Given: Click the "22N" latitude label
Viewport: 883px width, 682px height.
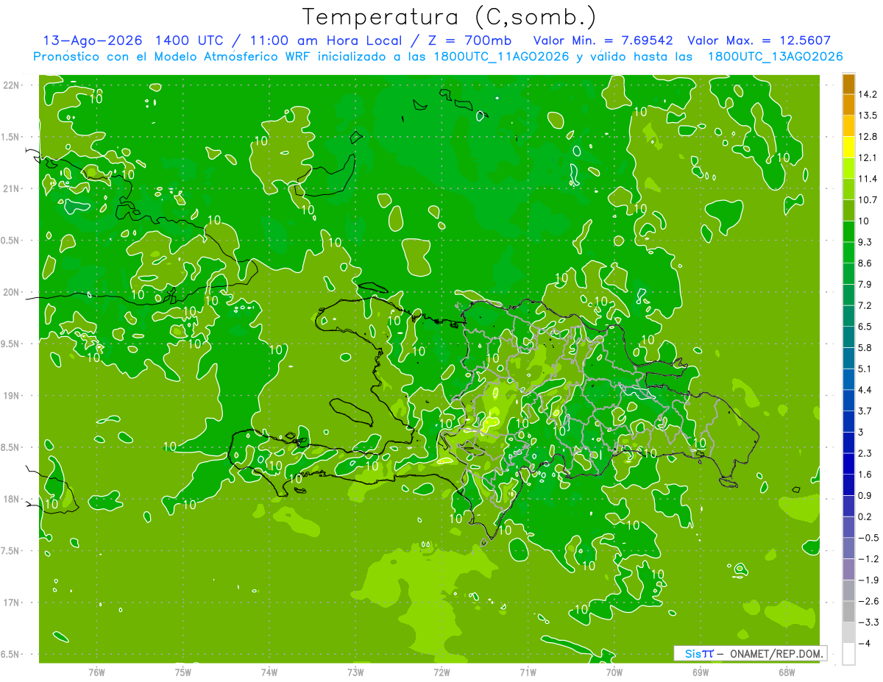Looking at the screenshot, I should 12,85.
